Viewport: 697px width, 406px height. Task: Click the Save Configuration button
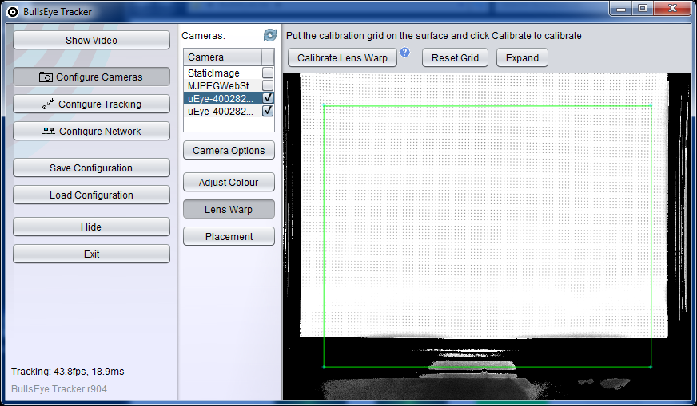(x=91, y=168)
